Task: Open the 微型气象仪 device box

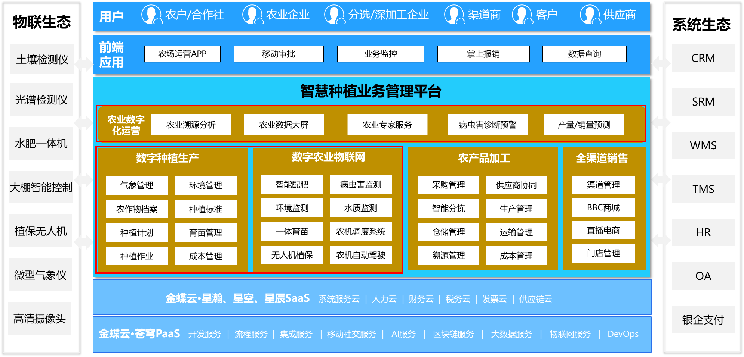Action: [40, 275]
